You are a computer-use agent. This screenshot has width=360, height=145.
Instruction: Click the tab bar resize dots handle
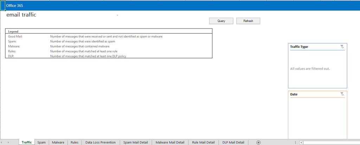coord(295,143)
